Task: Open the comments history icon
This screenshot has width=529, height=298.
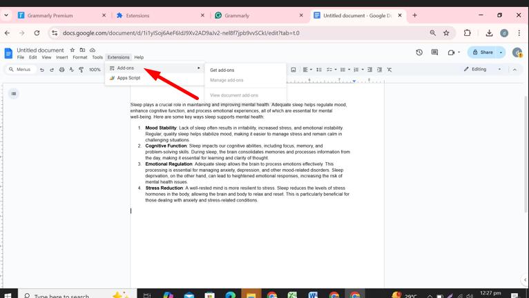Action: tap(434, 52)
